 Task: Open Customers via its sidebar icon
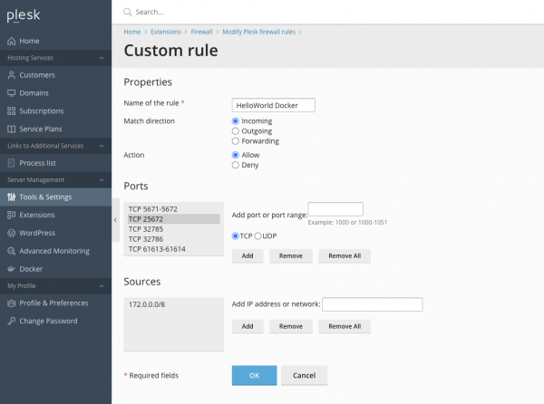pyautogui.click(x=11, y=75)
